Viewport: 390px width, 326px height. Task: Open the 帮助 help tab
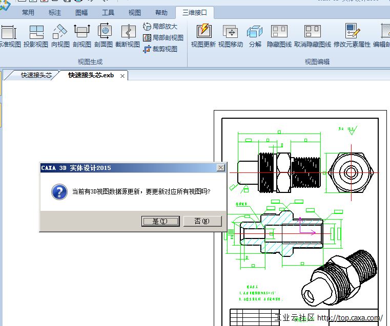click(161, 12)
